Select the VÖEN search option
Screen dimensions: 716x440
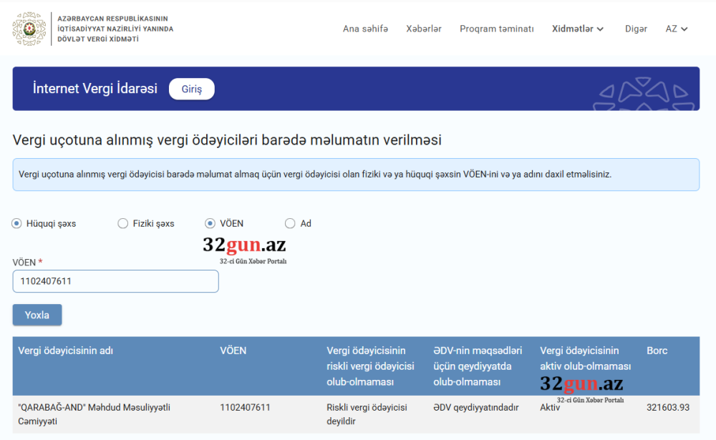click(x=210, y=223)
